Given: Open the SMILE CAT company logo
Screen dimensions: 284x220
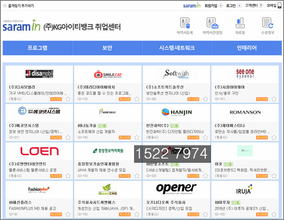Looking at the screenshot, I should pos(108,74).
